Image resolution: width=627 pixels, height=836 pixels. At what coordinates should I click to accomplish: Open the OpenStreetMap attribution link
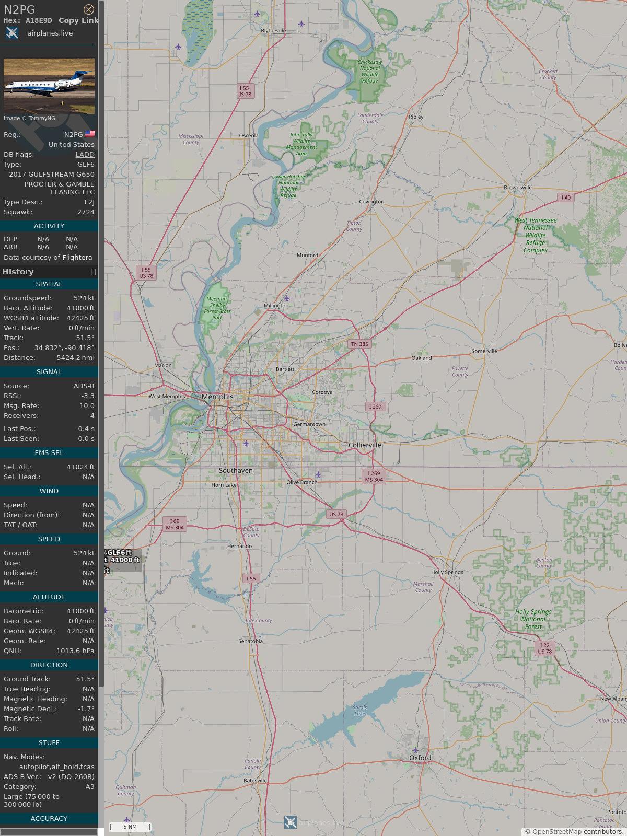(x=557, y=831)
